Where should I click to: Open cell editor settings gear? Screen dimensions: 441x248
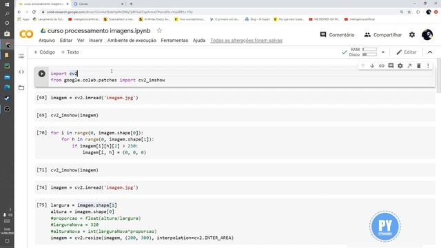[x=400, y=66]
